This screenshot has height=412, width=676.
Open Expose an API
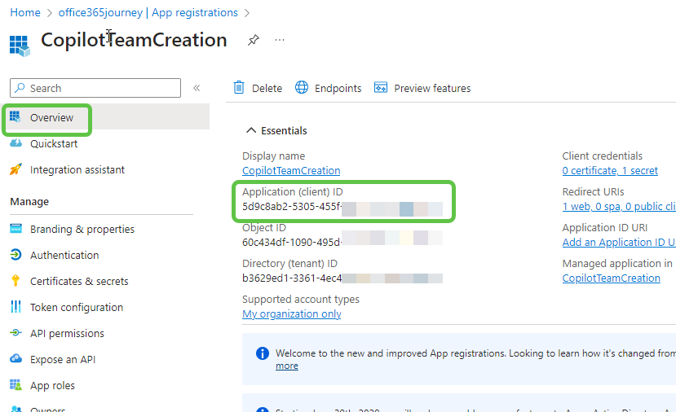(63, 359)
